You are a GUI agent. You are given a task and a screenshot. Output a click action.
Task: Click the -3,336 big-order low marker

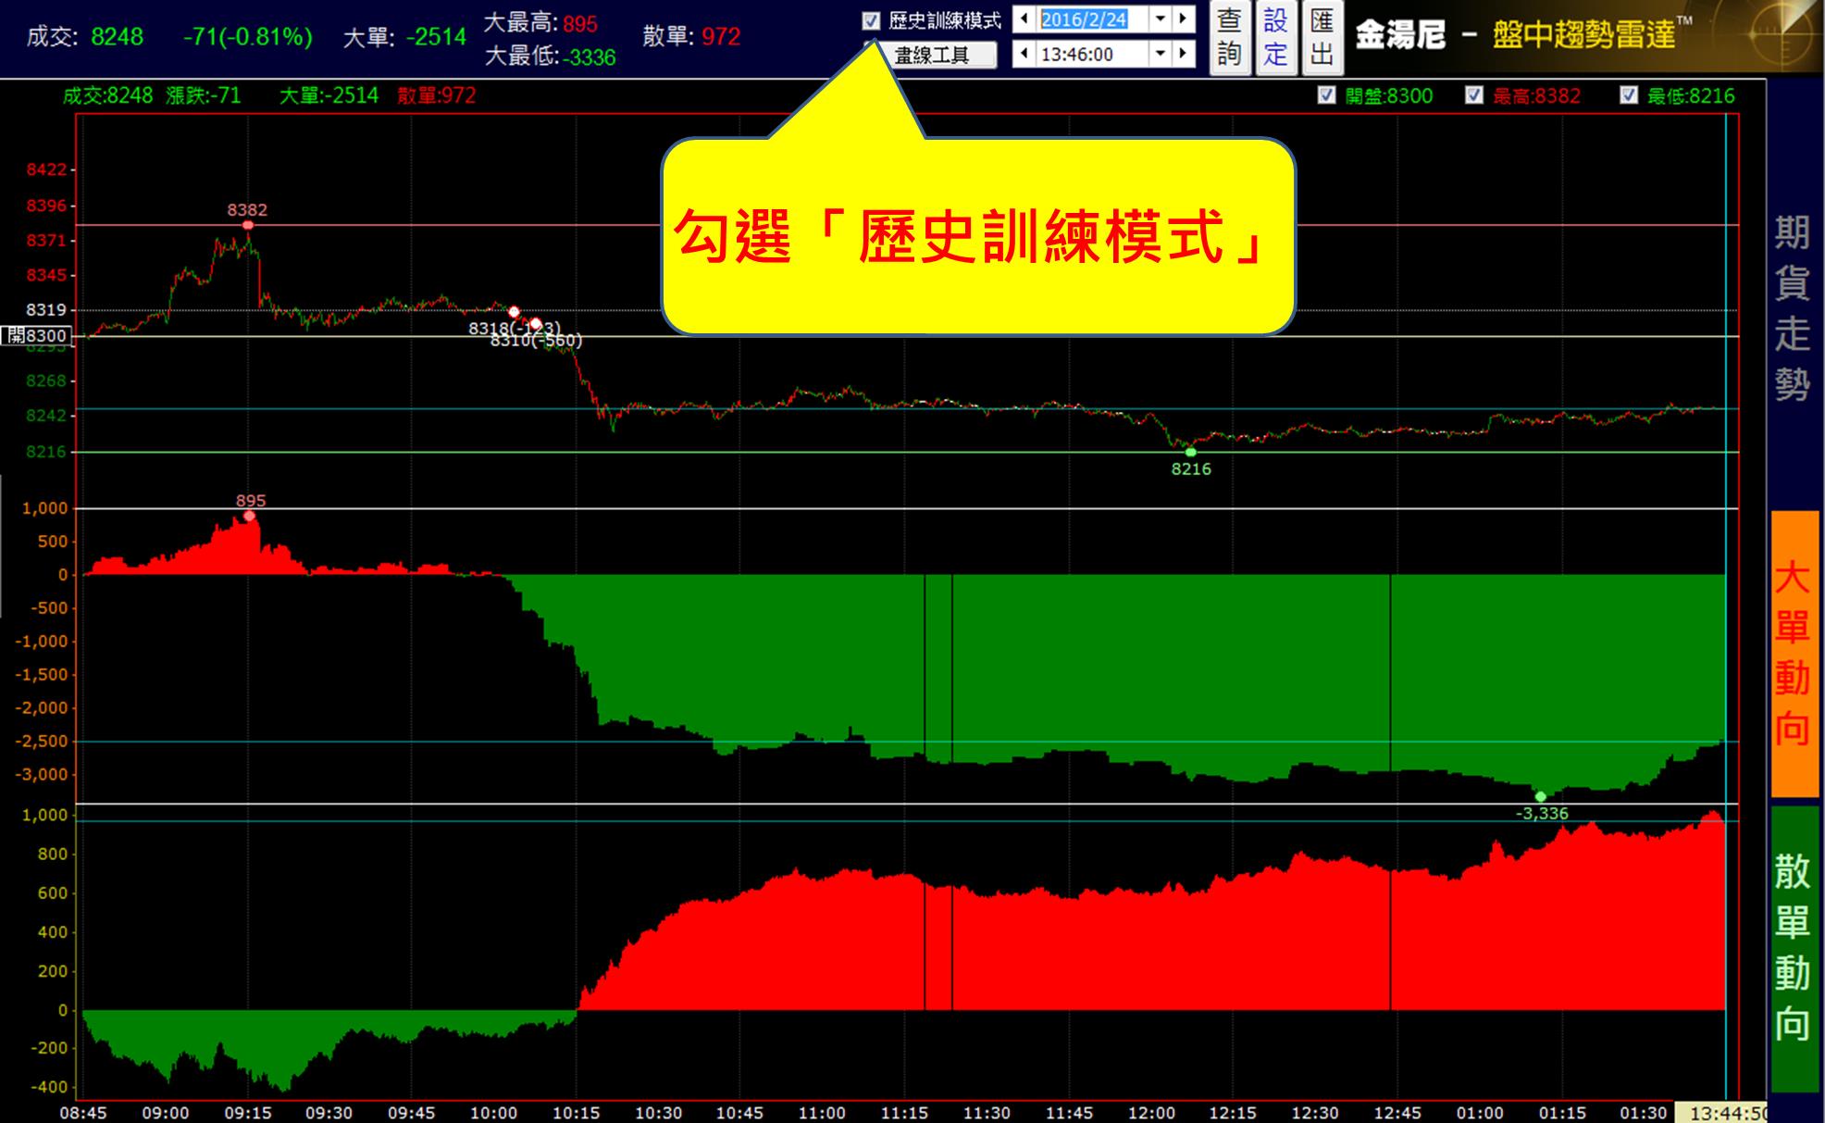click(x=1540, y=796)
